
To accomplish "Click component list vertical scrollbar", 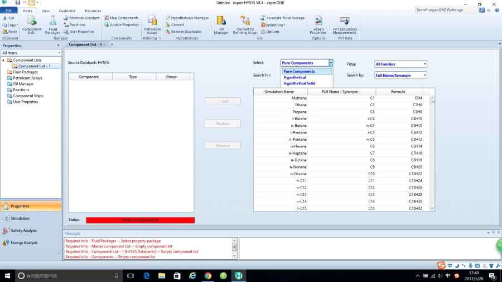I will tap(432, 154).
